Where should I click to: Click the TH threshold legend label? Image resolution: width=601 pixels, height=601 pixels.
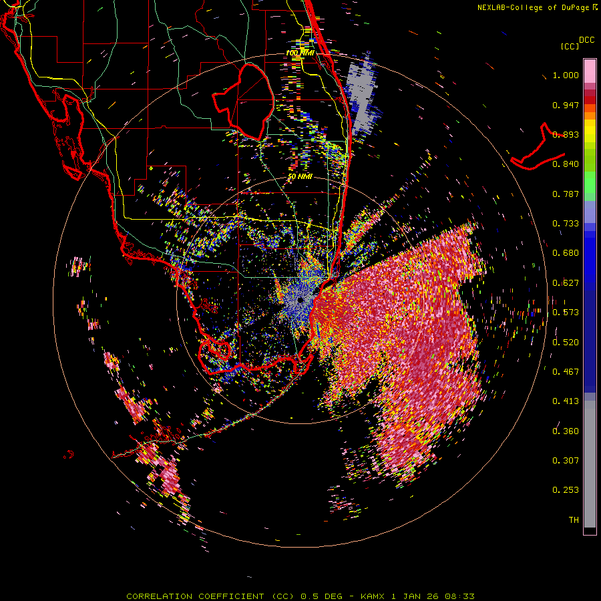click(x=574, y=520)
